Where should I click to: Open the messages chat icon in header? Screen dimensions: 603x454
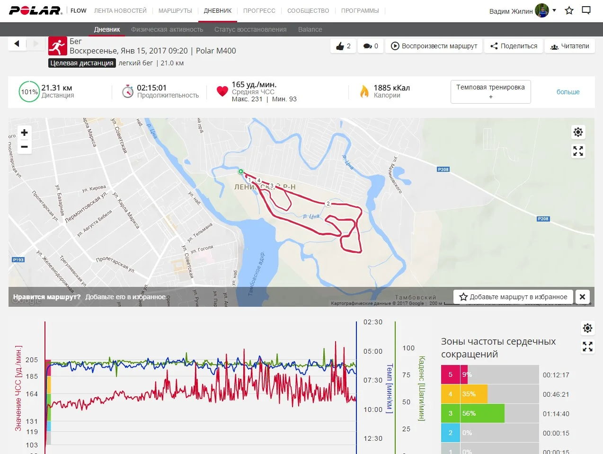pos(586,10)
